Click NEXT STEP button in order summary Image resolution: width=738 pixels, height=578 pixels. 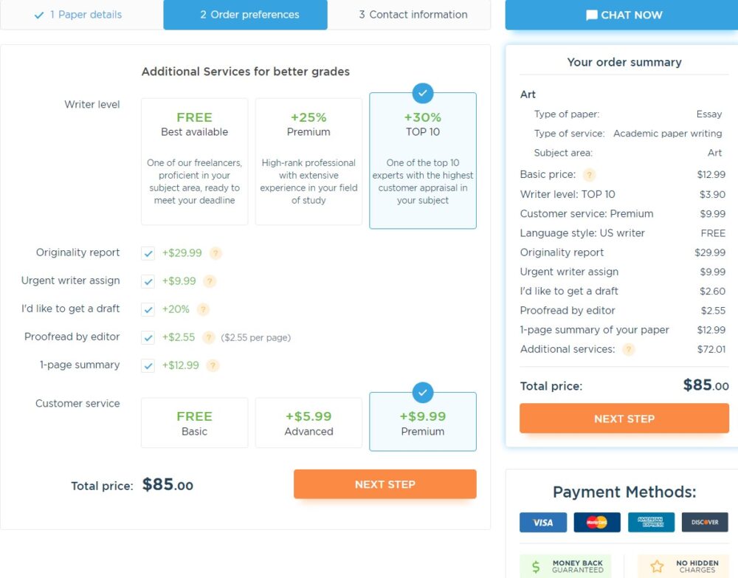point(624,419)
